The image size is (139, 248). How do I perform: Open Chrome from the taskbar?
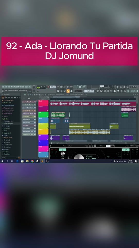tap(32, 161)
